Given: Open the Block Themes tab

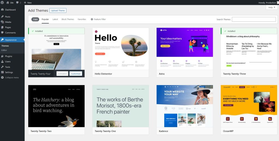Looking at the screenshot, I should pos(68,19).
